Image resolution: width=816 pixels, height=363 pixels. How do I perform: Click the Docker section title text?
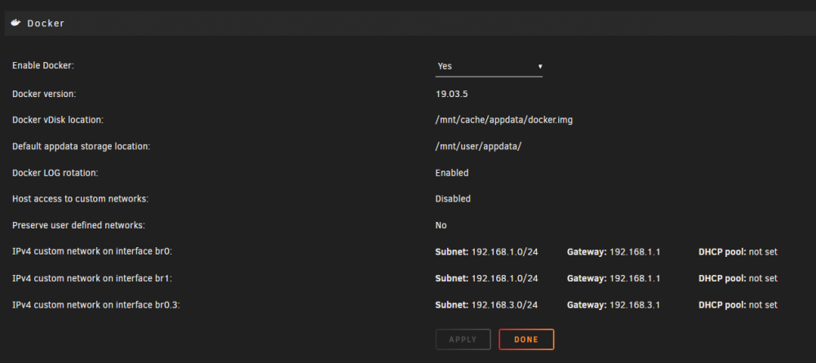(46, 24)
